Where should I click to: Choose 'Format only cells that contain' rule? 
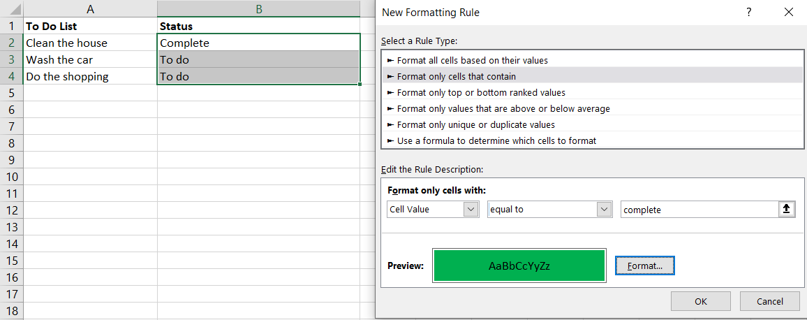[x=456, y=76]
